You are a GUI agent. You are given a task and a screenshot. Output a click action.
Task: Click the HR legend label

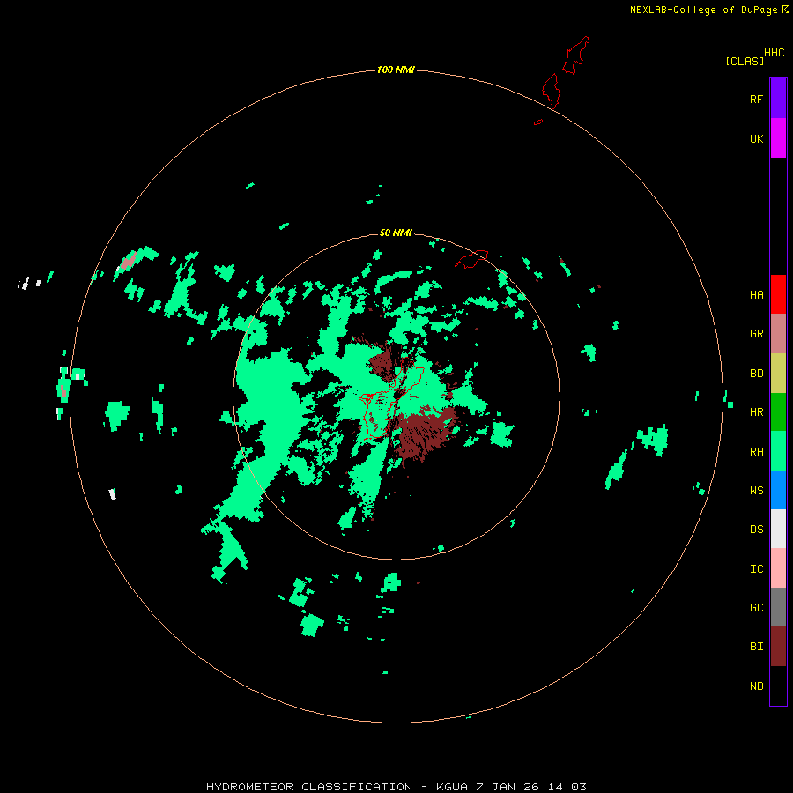coord(756,412)
